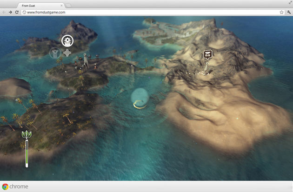293x192 pixels.
Task: Toggle fullscreen with top-right arrows icon
Action: click(289, 3)
